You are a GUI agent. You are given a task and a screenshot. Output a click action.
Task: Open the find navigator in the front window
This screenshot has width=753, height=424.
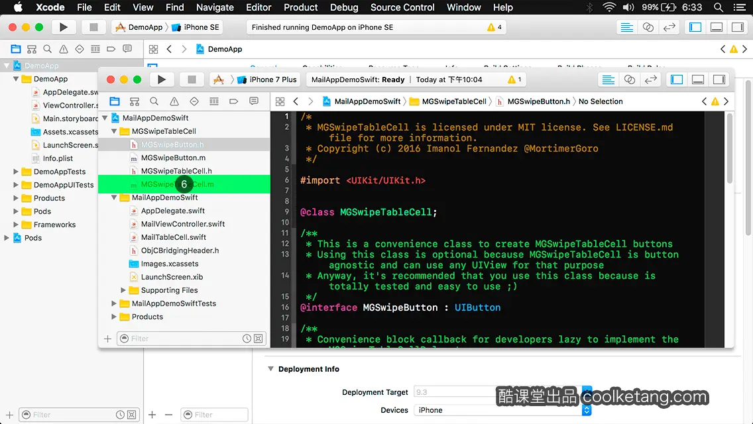tap(154, 101)
